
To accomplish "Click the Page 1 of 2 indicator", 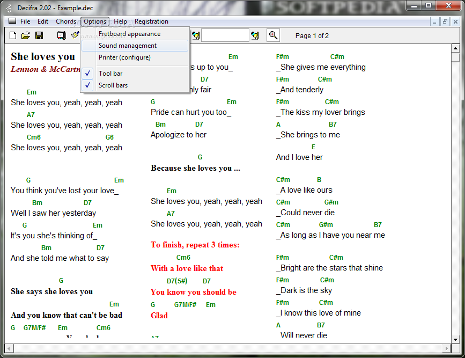I will tap(312, 36).
